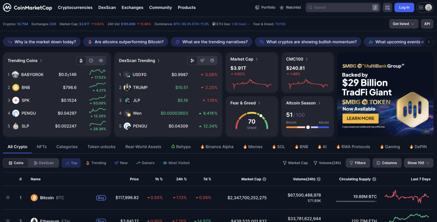Ask 'Why is the market down today?'
437x222 pixels.
[x=42, y=42]
